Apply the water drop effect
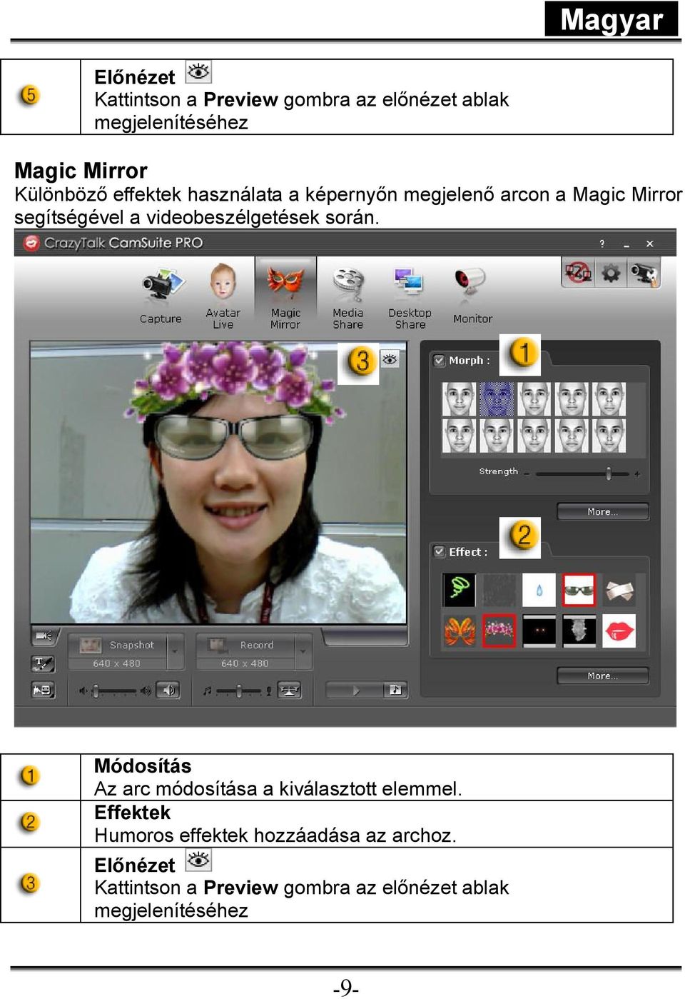 tap(539, 591)
